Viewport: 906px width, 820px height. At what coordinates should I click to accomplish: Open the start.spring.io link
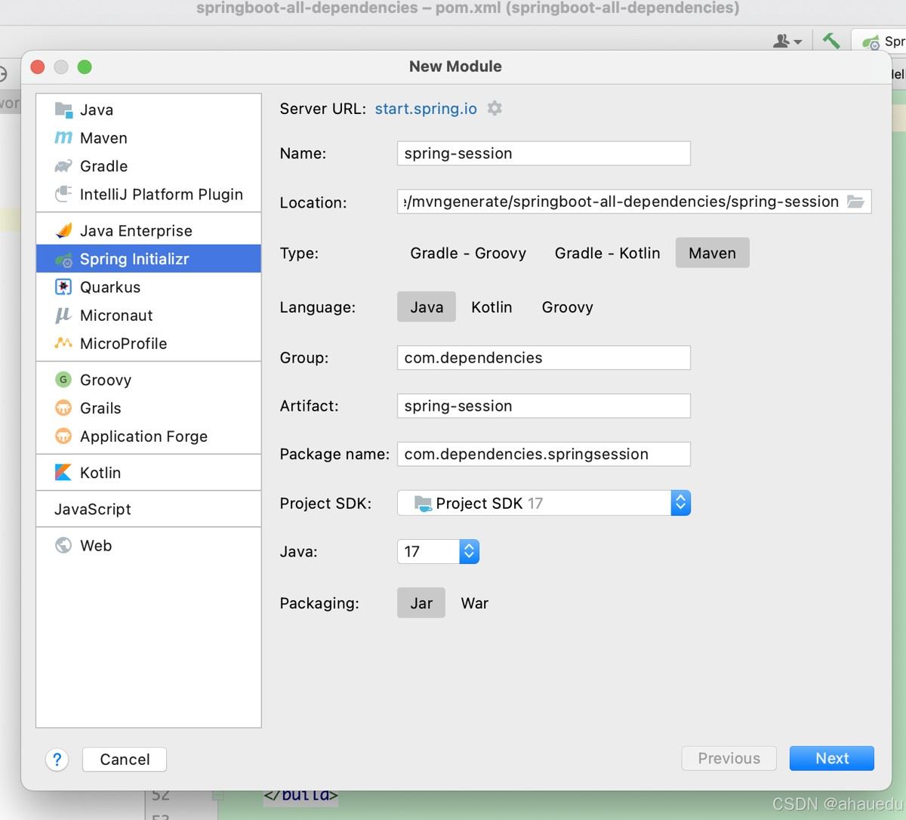(x=426, y=108)
